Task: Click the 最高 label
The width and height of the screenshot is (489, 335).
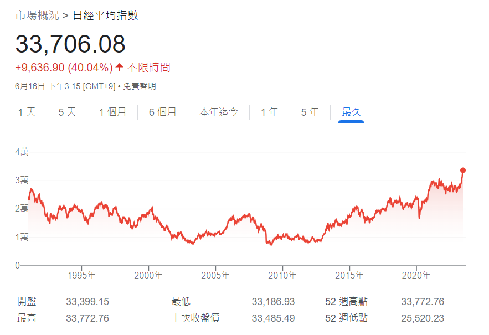Action: pyautogui.click(x=27, y=318)
